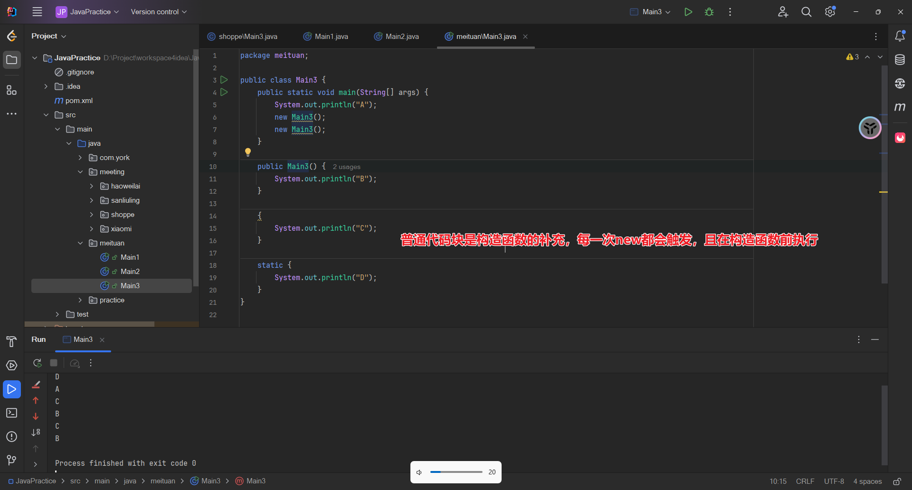
Task: Open the JavaPractice project dropdown
Action: pos(87,12)
